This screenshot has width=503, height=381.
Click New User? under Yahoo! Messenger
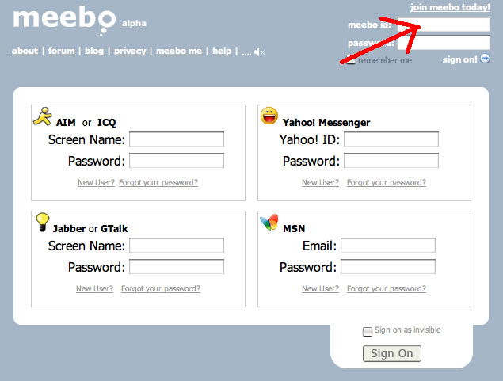tap(320, 182)
